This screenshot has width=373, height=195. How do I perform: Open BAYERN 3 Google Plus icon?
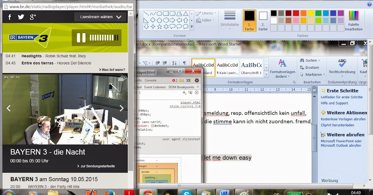coord(33,17)
